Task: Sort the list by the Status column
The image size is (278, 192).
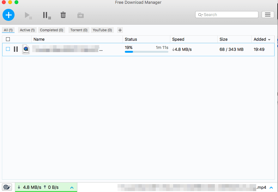Action: click(147, 39)
